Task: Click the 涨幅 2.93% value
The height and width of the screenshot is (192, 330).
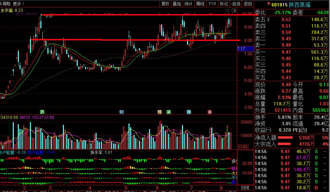Action: [x=284, y=97]
